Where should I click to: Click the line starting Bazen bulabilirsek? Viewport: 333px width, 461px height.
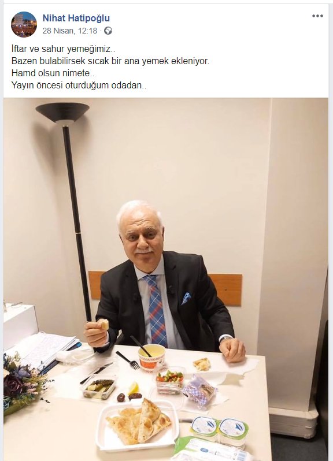[110, 61]
